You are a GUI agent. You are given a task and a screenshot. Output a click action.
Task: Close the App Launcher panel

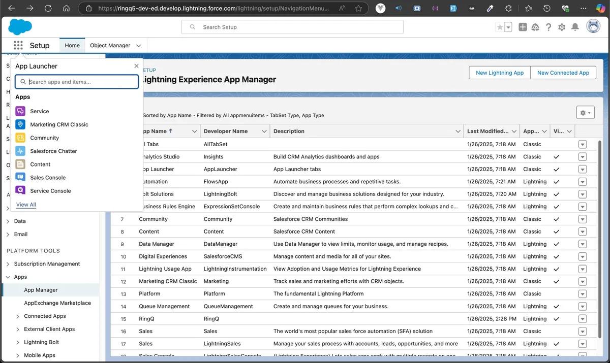click(136, 66)
